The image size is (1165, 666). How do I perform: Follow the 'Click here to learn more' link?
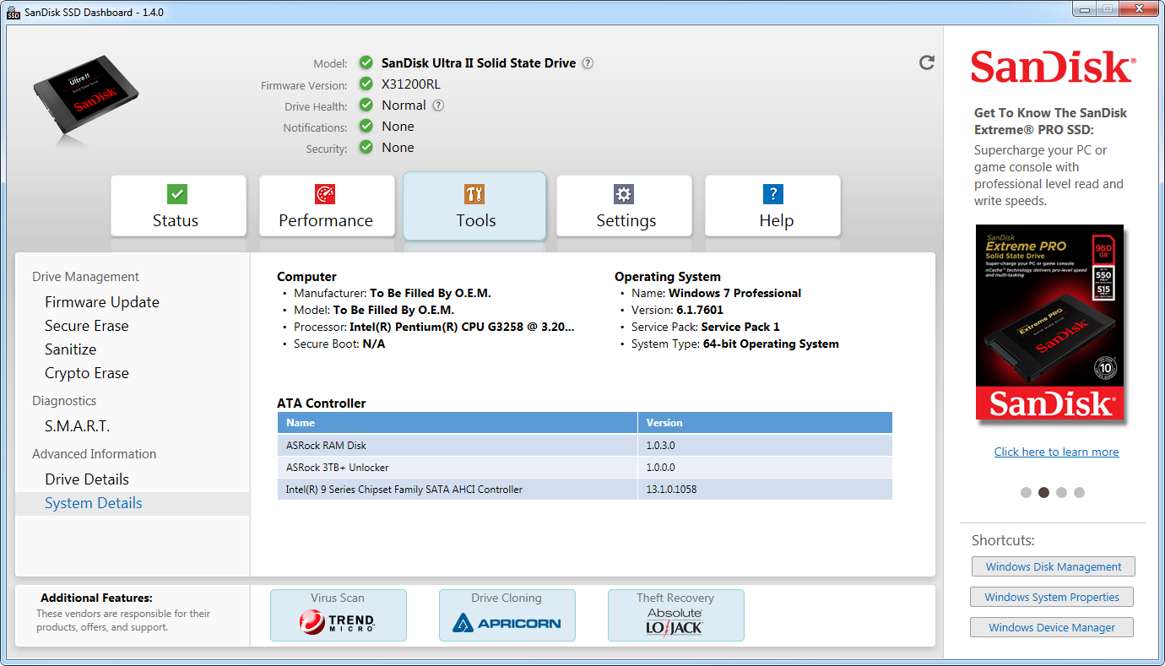pyautogui.click(x=1056, y=452)
